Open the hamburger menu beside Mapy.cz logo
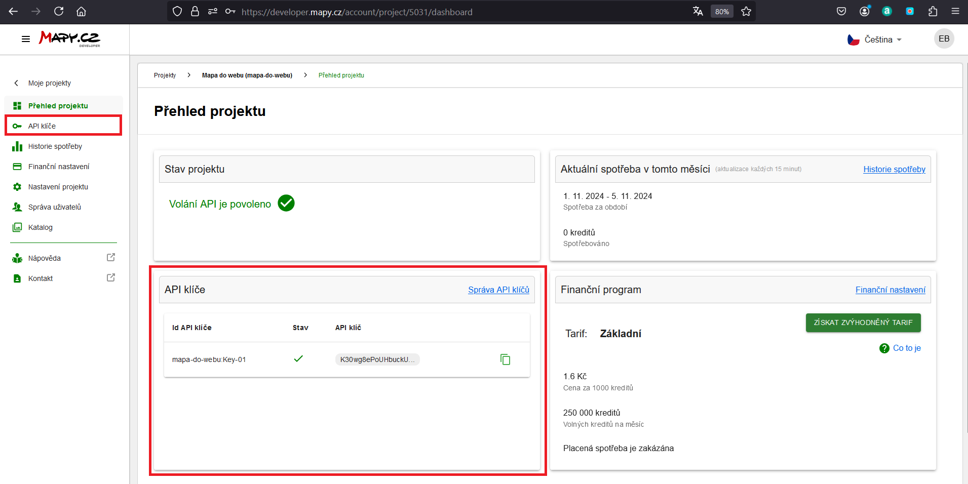 [26, 39]
